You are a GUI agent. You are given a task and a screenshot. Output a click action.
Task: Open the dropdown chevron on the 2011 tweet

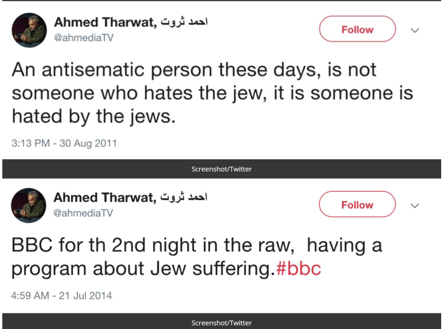[415, 30]
